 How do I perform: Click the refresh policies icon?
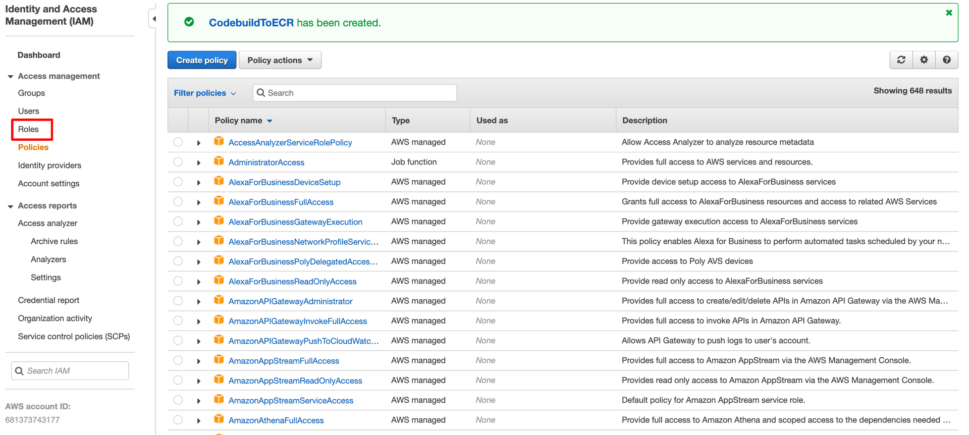coord(901,60)
